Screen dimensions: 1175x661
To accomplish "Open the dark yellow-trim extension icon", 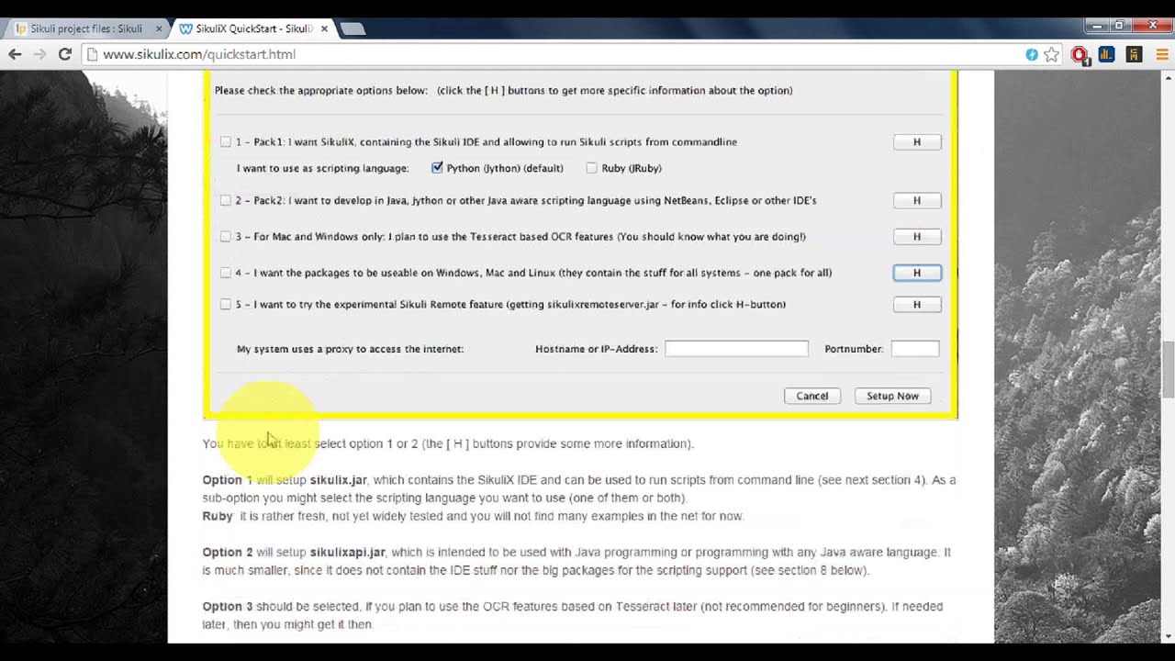I will pyautogui.click(x=1134, y=54).
